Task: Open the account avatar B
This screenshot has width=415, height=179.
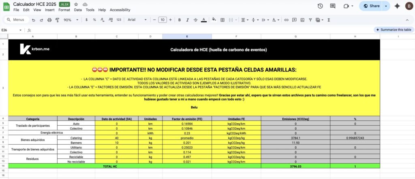Action: (409, 6)
